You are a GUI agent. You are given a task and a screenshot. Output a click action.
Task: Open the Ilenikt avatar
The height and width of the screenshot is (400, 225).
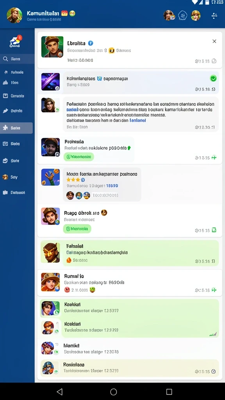[48, 348]
